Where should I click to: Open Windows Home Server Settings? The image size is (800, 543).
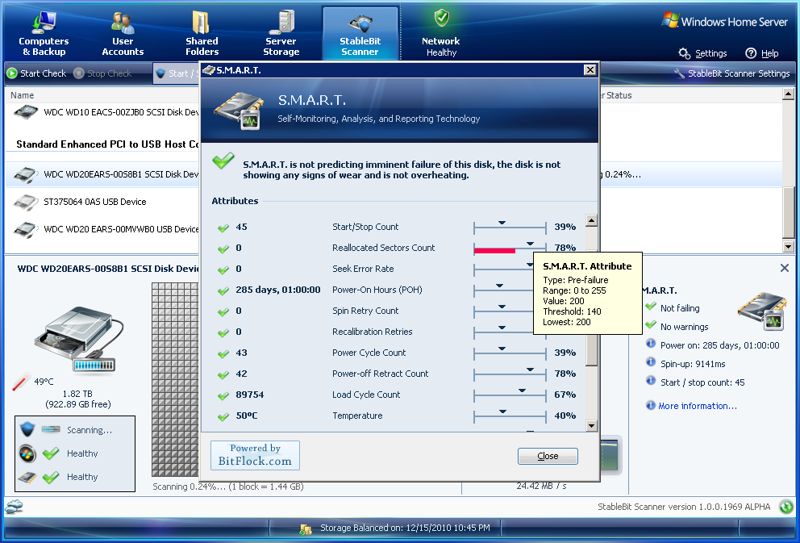[702, 53]
